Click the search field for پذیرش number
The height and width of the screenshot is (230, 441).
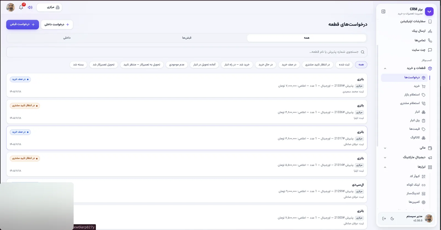[187, 52]
